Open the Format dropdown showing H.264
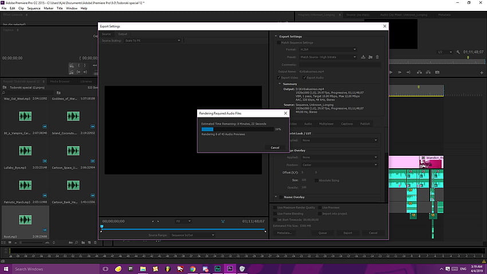The image size is (487, 274). coord(328,49)
